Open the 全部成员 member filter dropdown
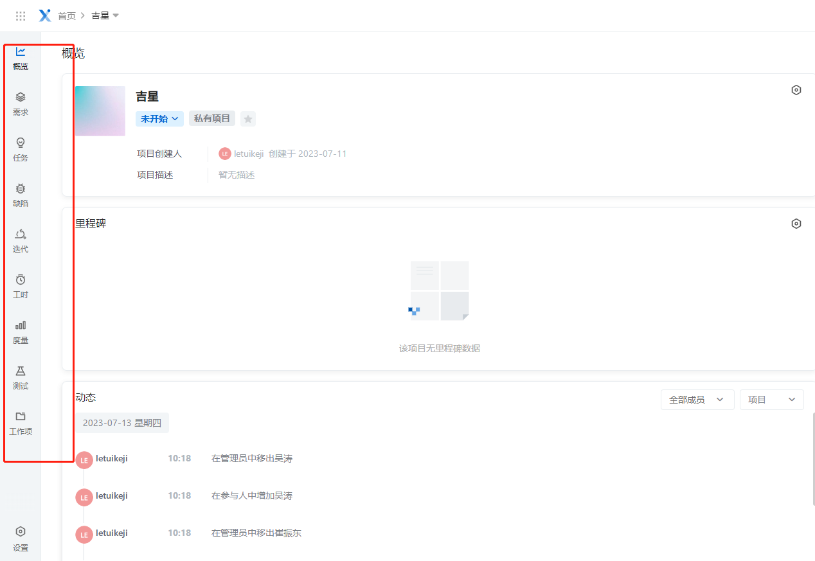The image size is (815, 561). click(x=697, y=400)
